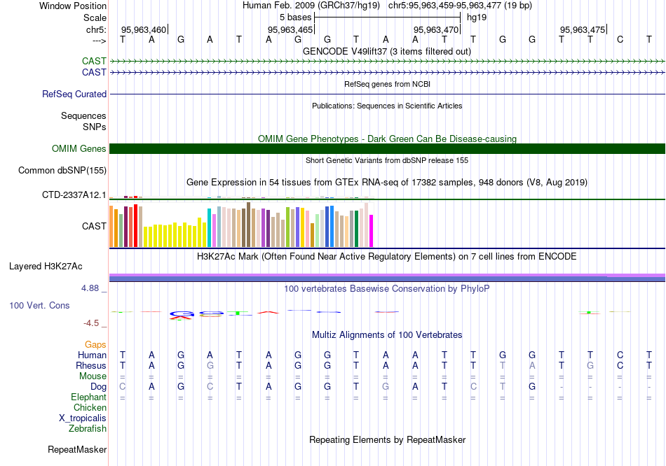Click the magenta bar in CAST expression chart

372,231
